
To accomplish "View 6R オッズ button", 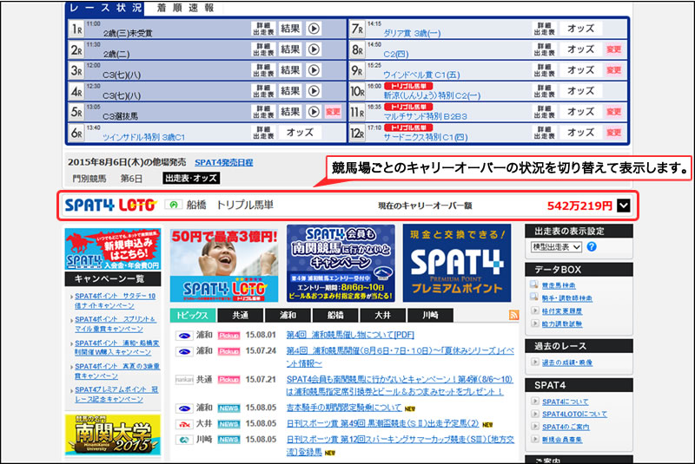I will click(x=300, y=133).
